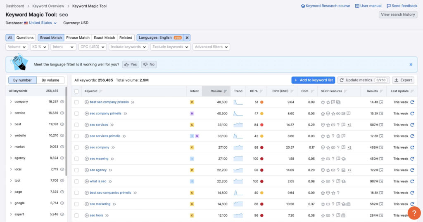Add 'seo agency' keyword via plus icon
The width and height of the screenshot is (423, 222).
point(87,170)
